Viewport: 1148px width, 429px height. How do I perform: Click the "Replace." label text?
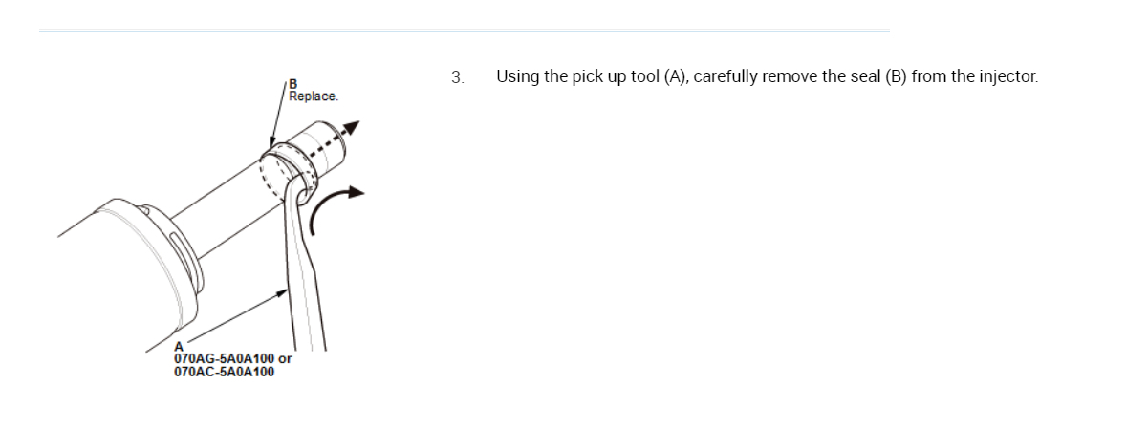313,97
